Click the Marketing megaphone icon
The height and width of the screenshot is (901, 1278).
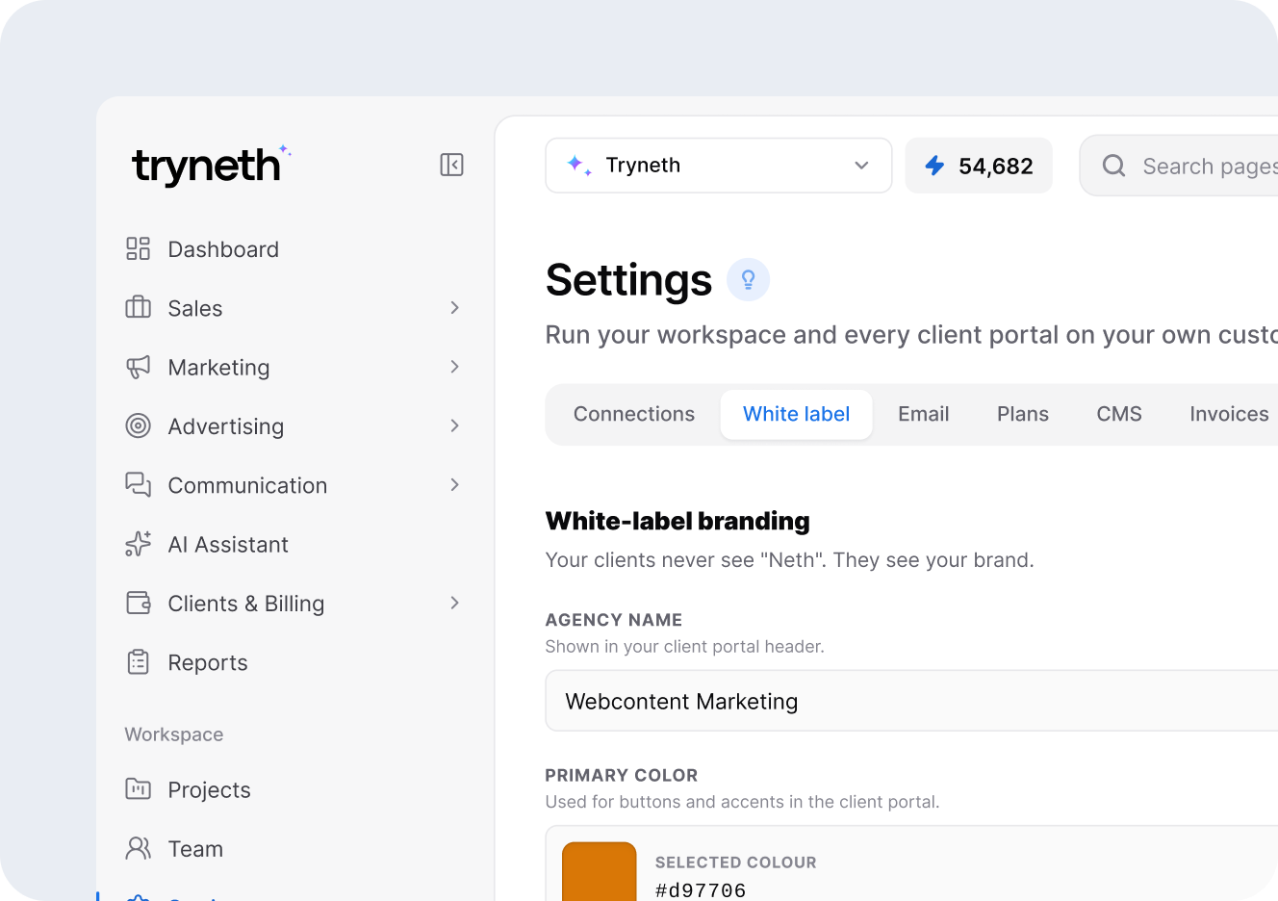139,367
